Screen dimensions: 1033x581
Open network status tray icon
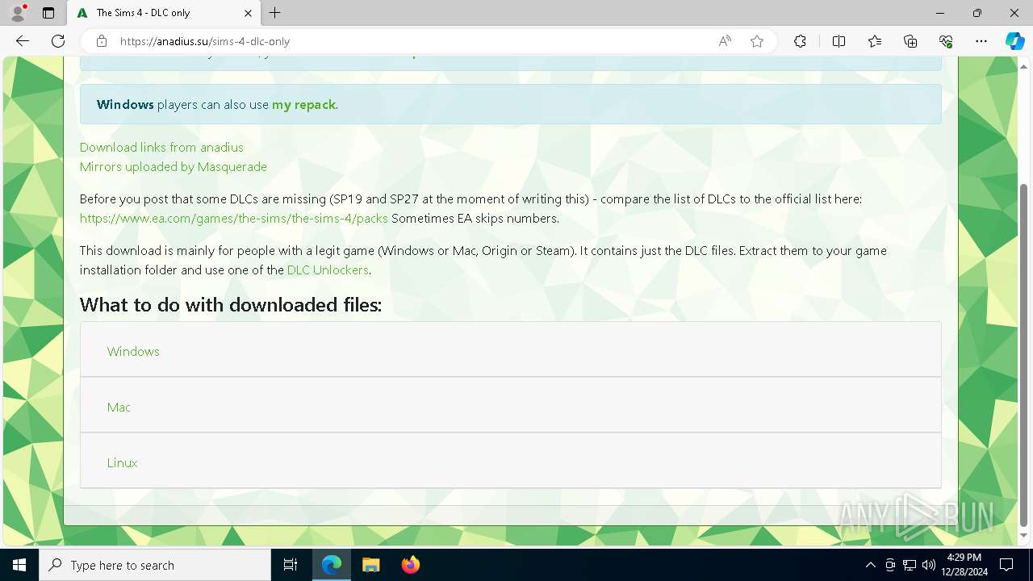pos(910,565)
